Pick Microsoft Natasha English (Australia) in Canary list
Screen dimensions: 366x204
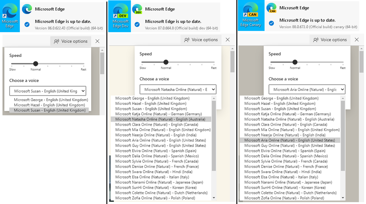coord(290,119)
